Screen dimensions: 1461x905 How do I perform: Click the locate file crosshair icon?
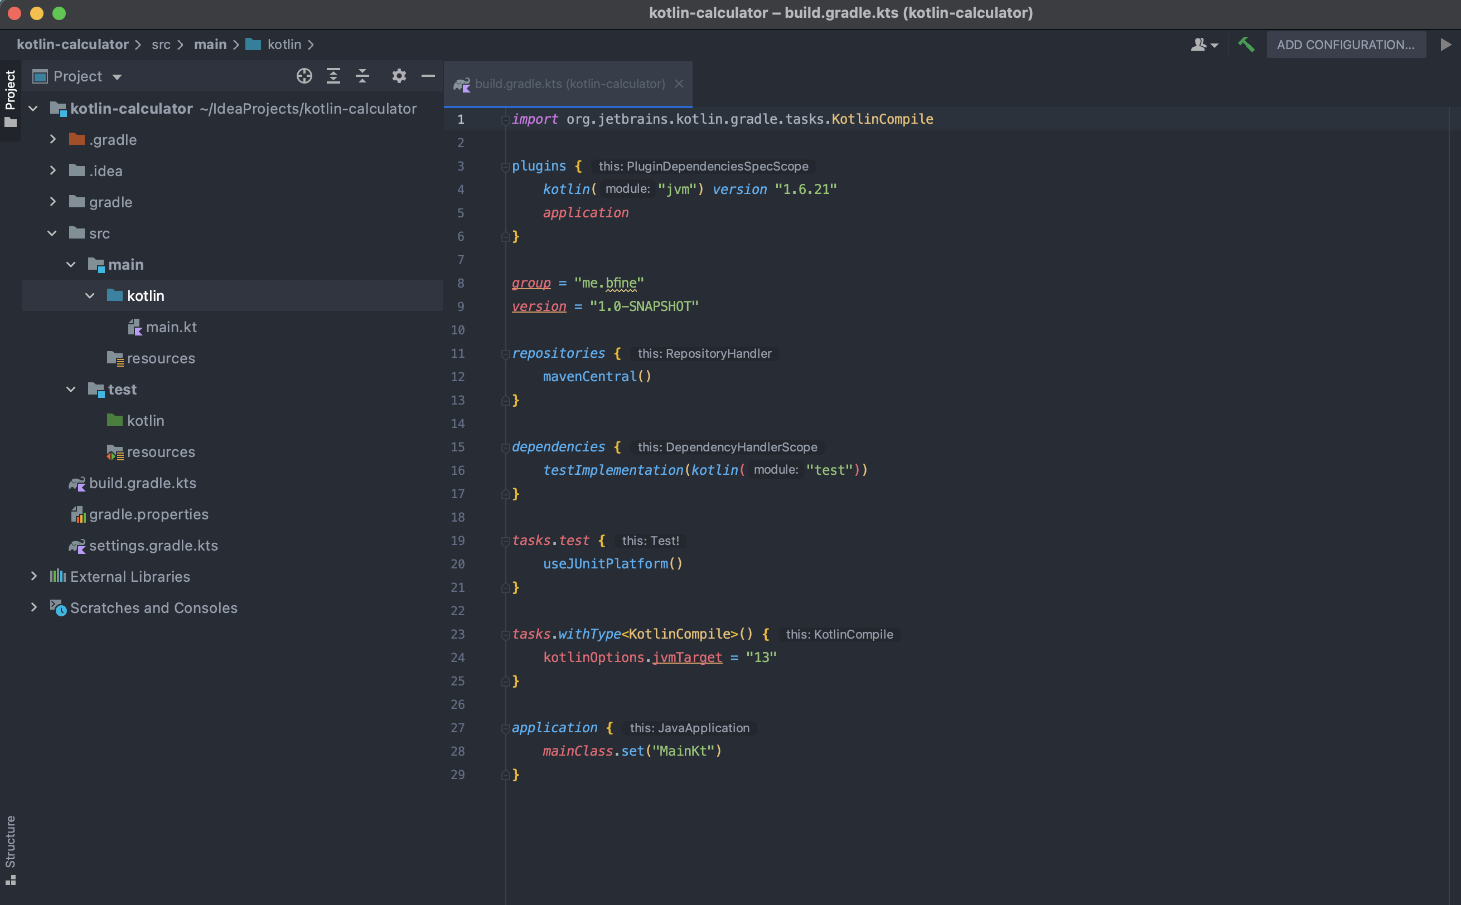(x=304, y=76)
